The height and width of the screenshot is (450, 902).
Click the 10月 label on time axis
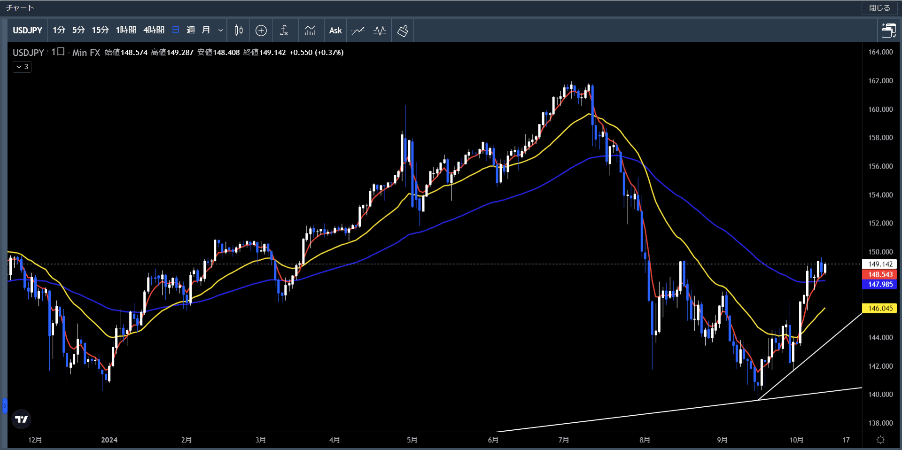[796, 440]
